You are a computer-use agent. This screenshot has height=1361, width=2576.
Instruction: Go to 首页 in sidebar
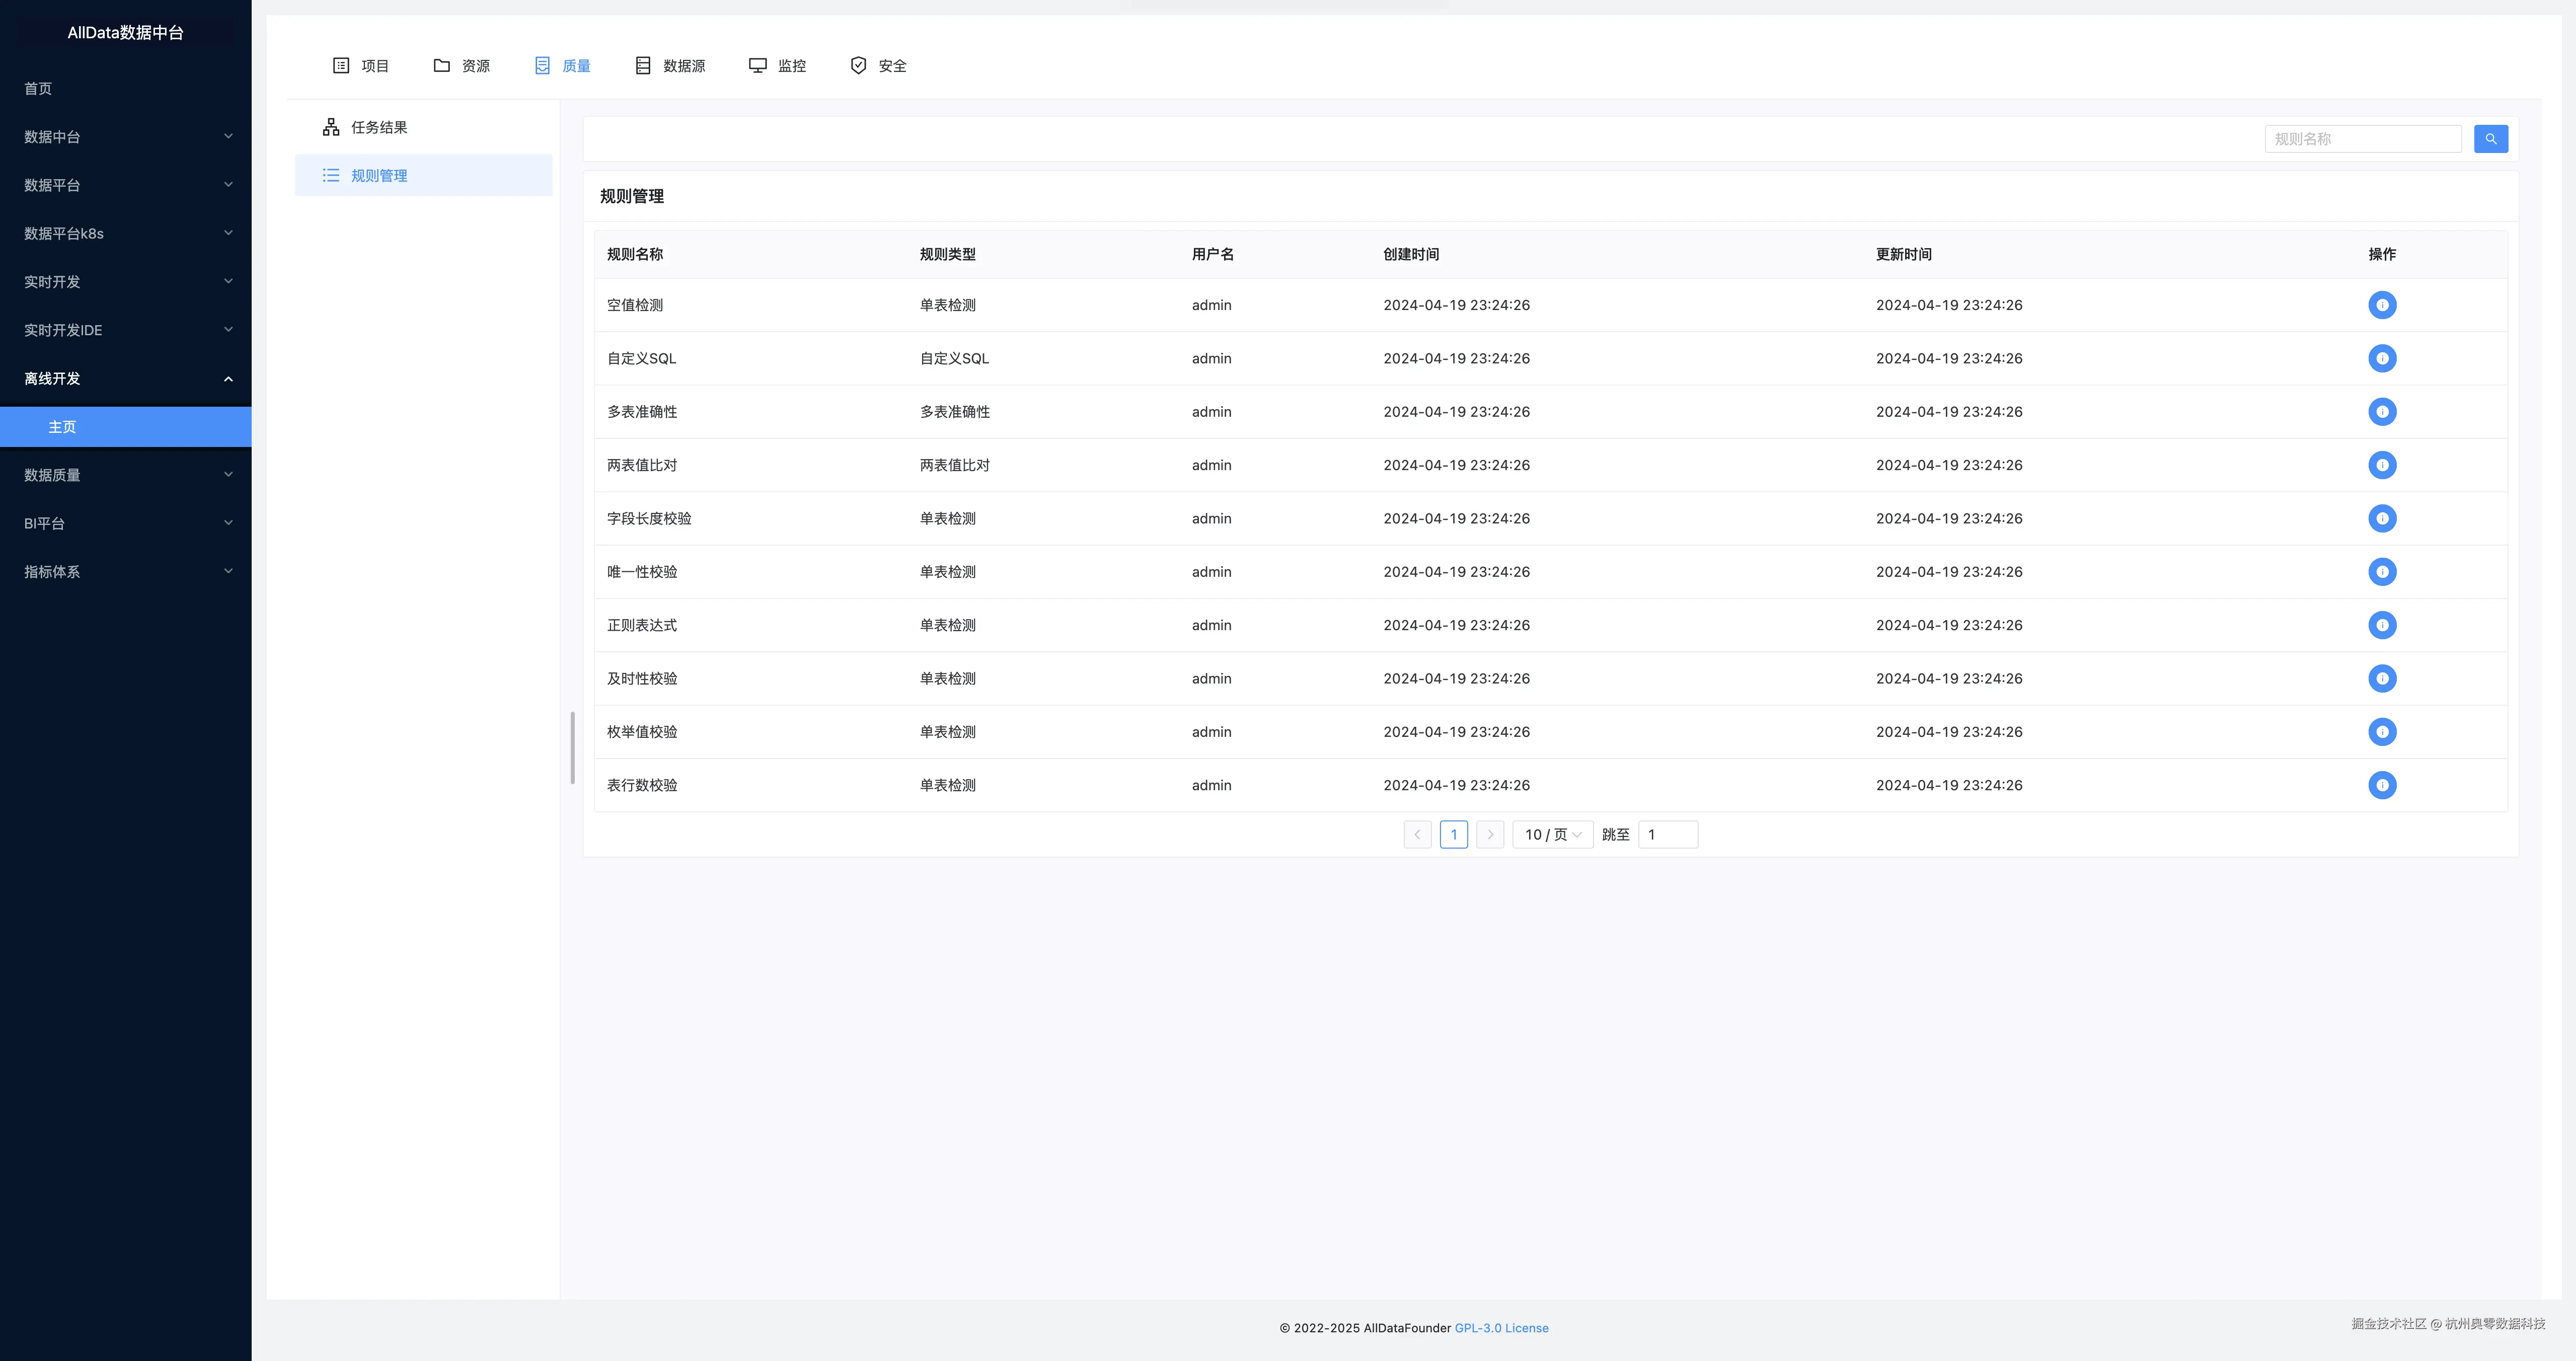[38, 89]
